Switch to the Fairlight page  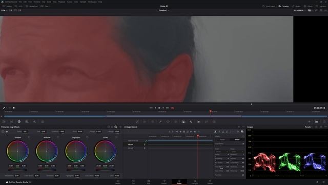195,182
